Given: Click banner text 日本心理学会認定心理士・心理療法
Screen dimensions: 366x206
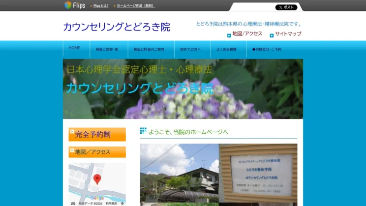Looking at the screenshot, I should [139, 69].
